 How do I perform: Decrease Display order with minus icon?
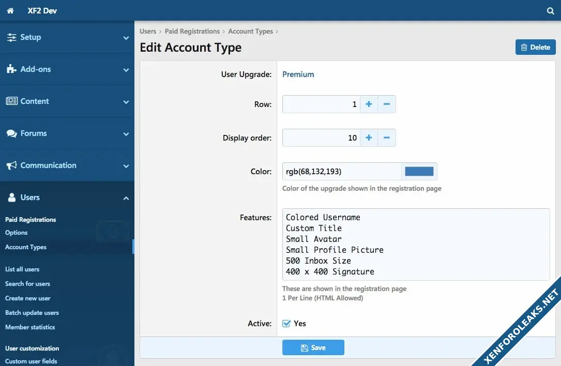click(387, 138)
